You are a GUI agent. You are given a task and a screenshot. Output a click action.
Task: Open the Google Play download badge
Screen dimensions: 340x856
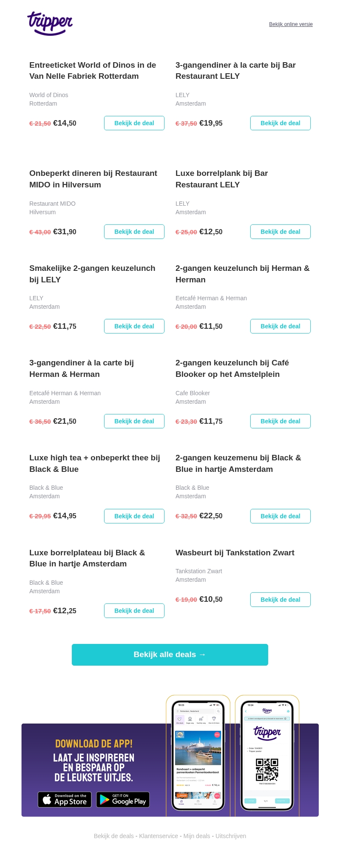123,799
